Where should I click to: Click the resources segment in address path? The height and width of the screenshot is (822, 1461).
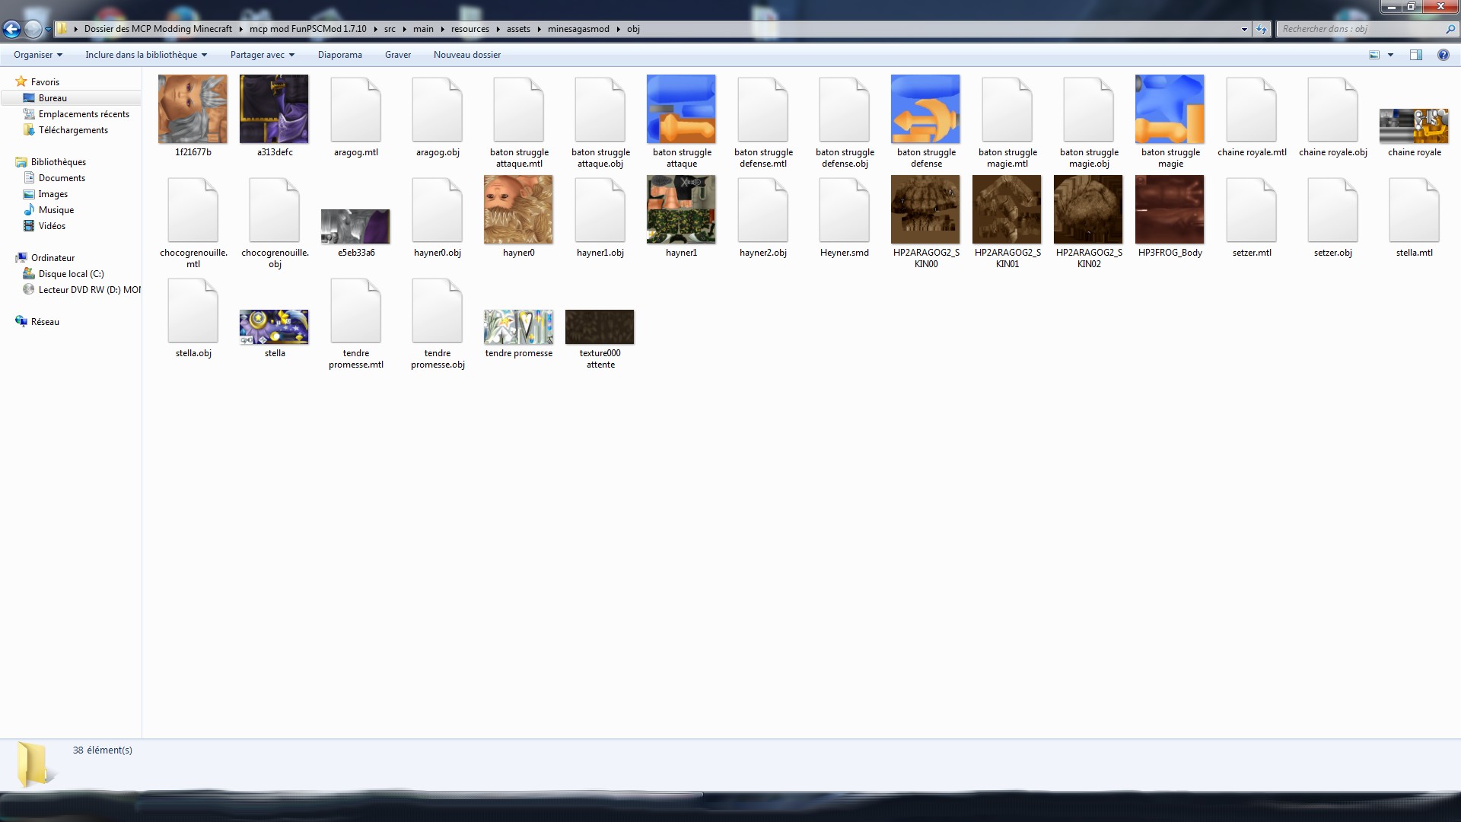point(469,29)
